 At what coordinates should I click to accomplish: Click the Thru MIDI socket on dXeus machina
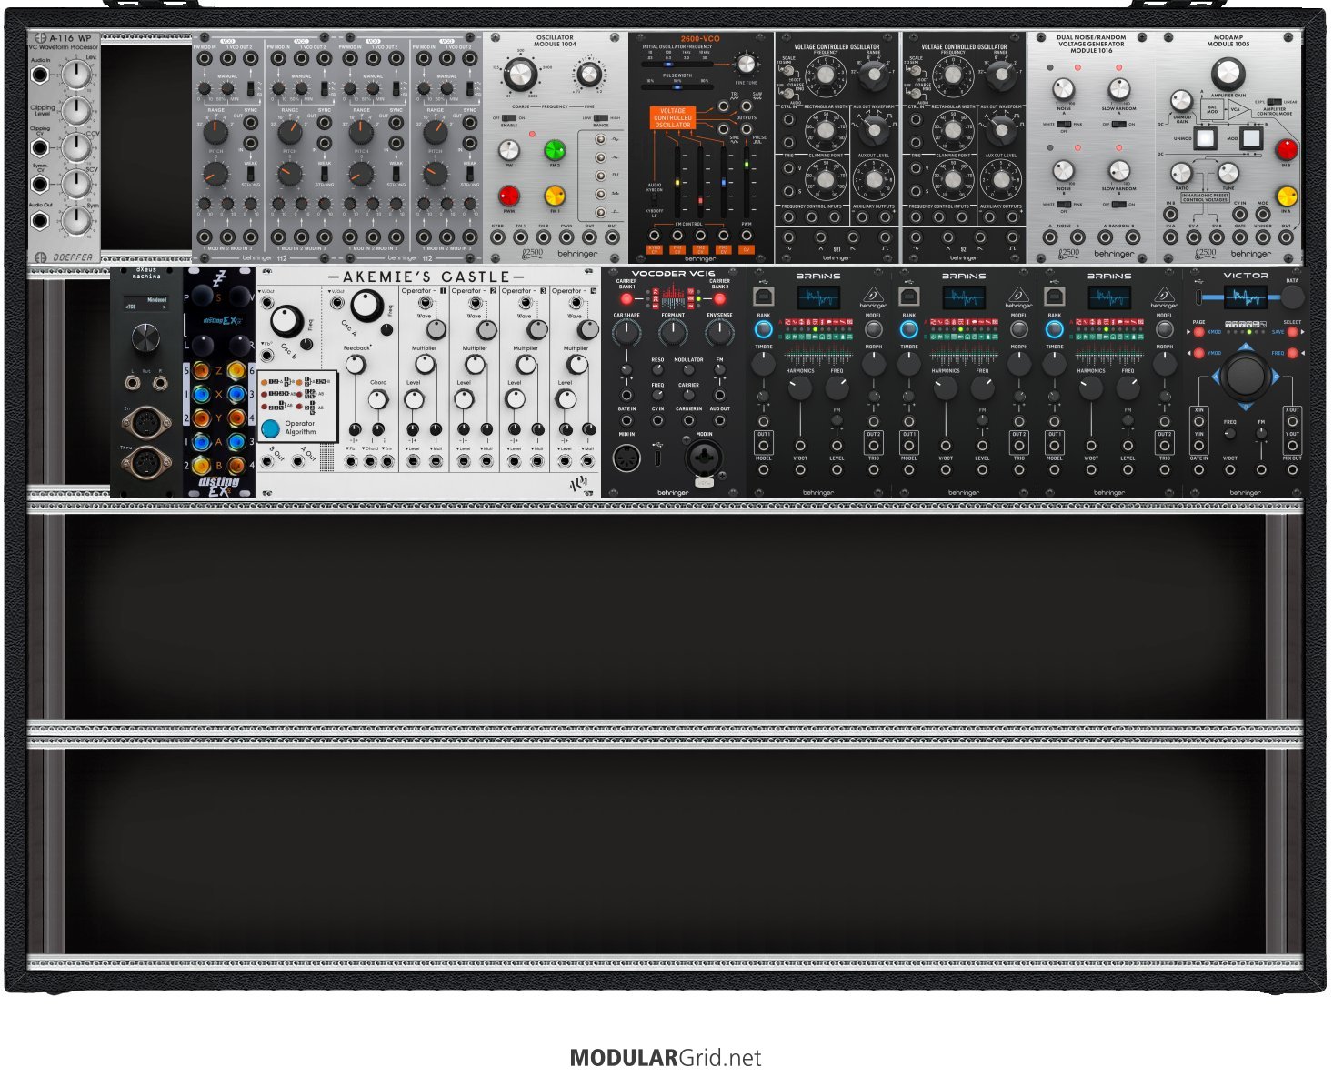point(146,463)
